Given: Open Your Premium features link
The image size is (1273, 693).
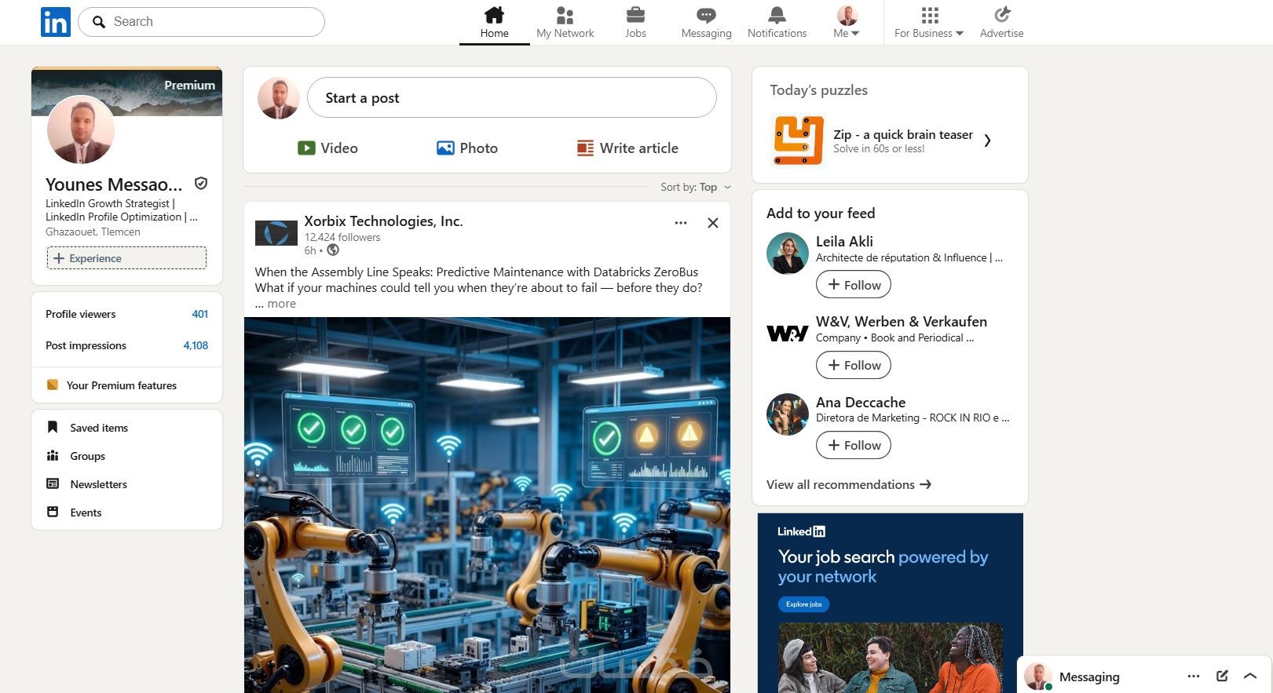Looking at the screenshot, I should [122, 385].
